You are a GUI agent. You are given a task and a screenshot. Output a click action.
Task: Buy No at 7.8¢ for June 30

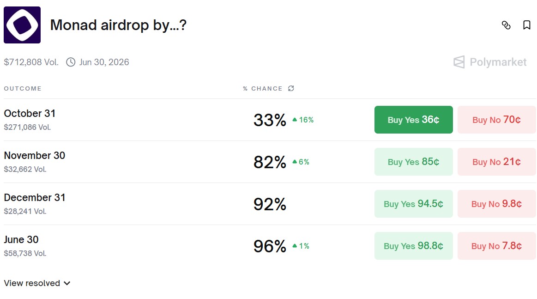pyautogui.click(x=496, y=246)
